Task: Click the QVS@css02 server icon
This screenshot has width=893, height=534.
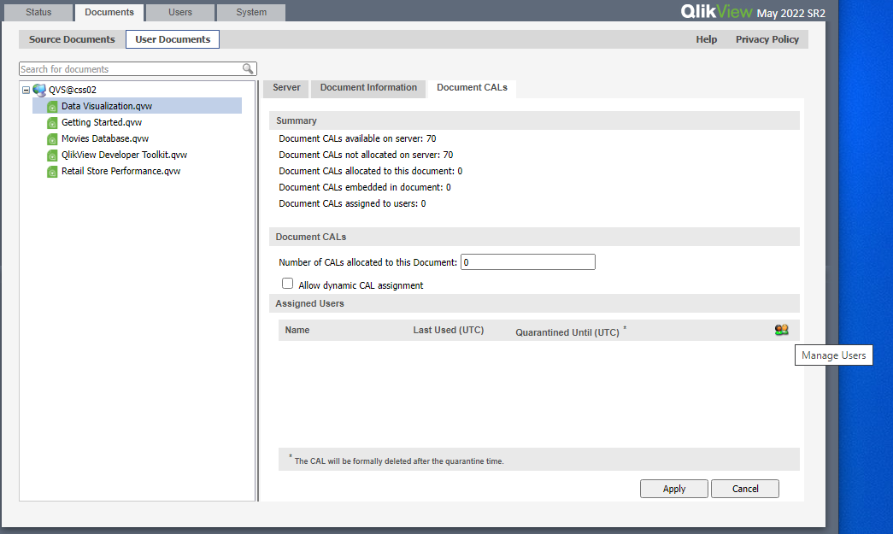Action: (39, 90)
